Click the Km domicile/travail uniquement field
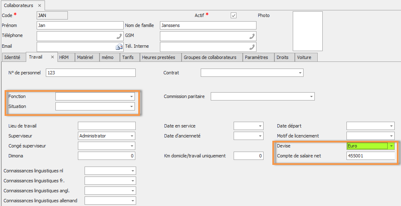 tap(248, 156)
